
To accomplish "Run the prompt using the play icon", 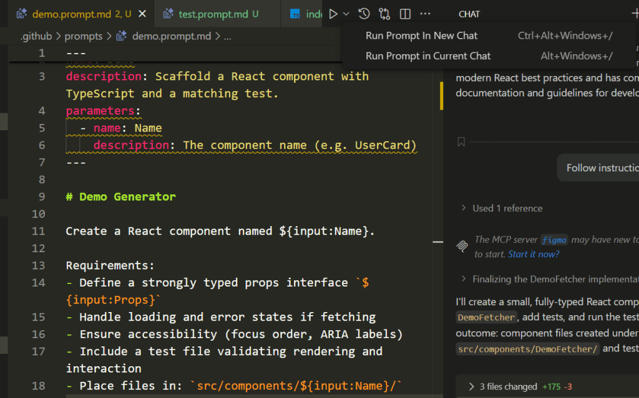I will point(333,13).
